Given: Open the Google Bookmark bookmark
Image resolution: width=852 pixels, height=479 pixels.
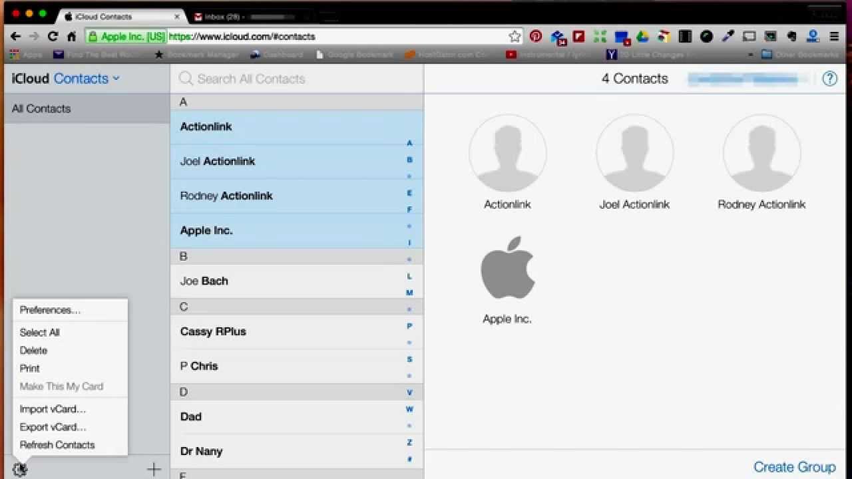Looking at the screenshot, I should [354, 55].
